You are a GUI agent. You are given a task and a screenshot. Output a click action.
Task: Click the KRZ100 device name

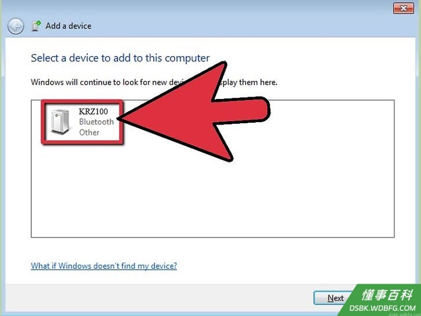pos(93,111)
